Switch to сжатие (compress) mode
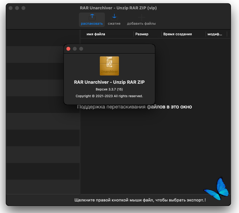 pos(114,20)
